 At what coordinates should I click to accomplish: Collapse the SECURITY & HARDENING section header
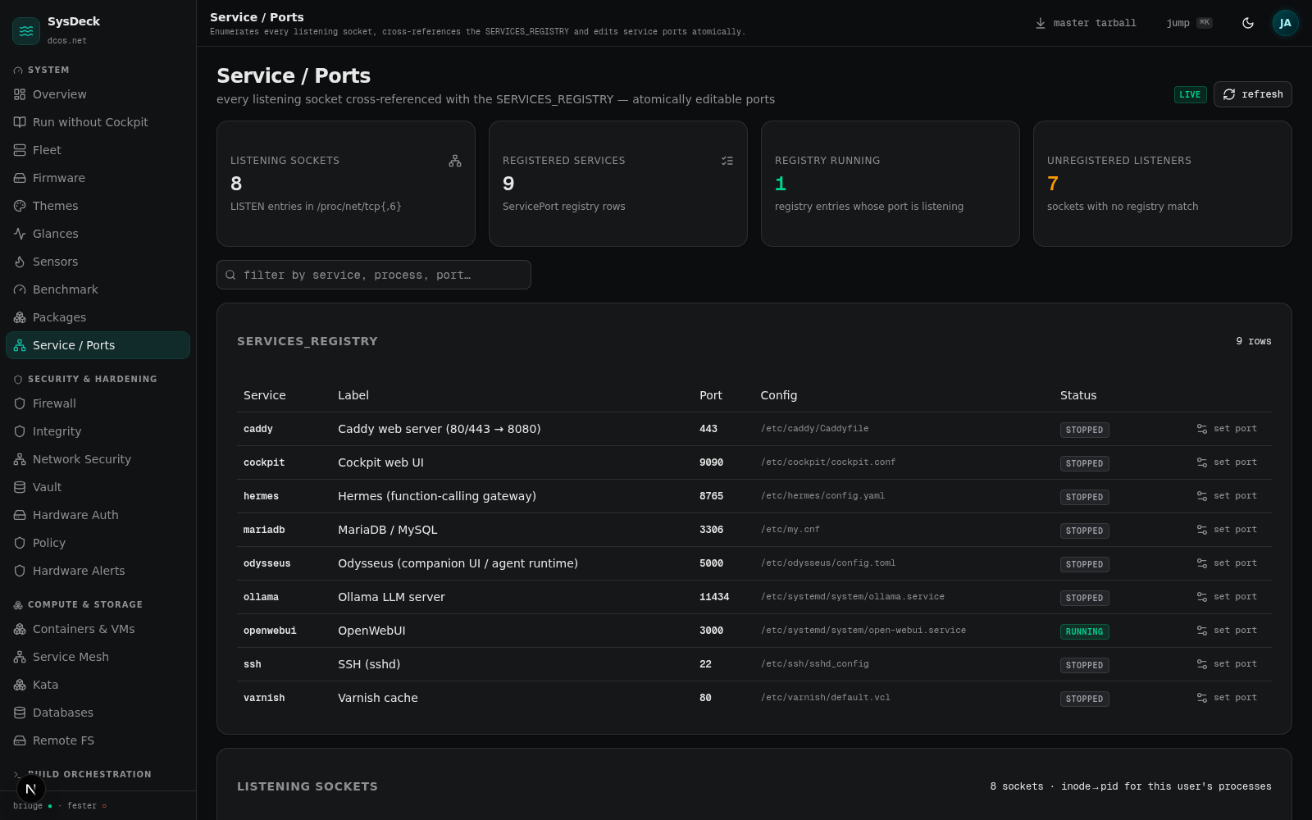pyautogui.click(x=85, y=380)
